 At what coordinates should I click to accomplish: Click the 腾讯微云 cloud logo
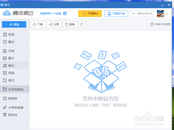click(18, 13)
